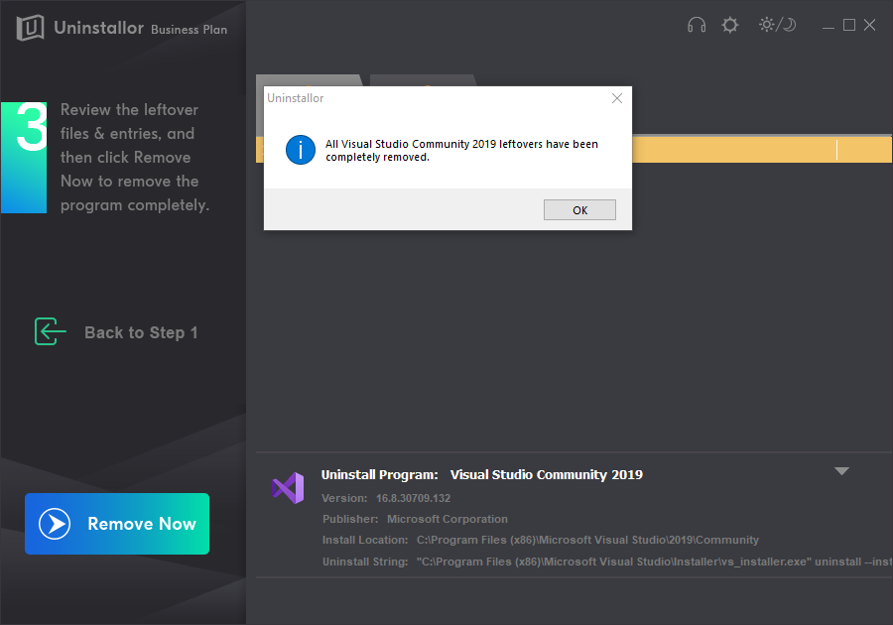Close the Uninstallor message dialog
This screenshot has width=893, height=625.
[617, 98]
